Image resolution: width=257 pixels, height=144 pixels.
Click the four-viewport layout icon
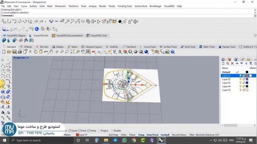88,52
